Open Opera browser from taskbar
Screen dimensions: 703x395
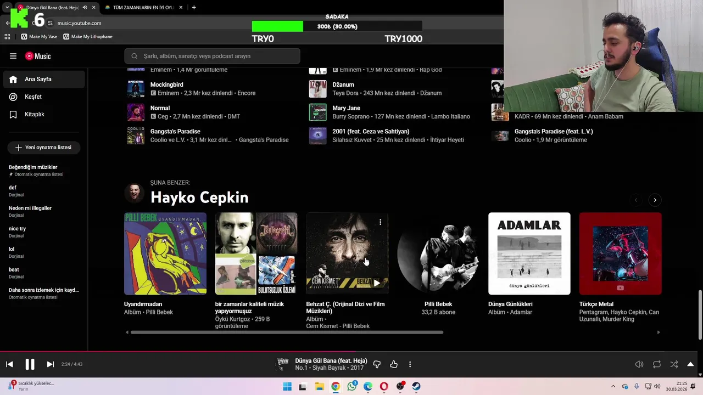[384, 386]
